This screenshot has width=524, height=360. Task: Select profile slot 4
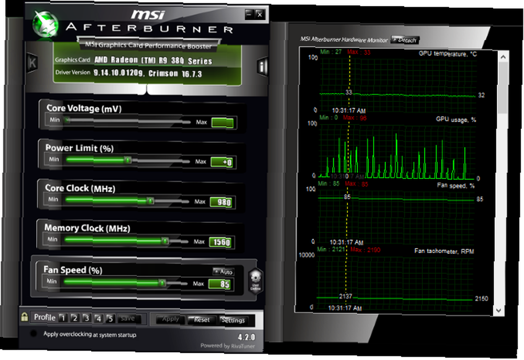pyautogui.click(x=99, y=319)
